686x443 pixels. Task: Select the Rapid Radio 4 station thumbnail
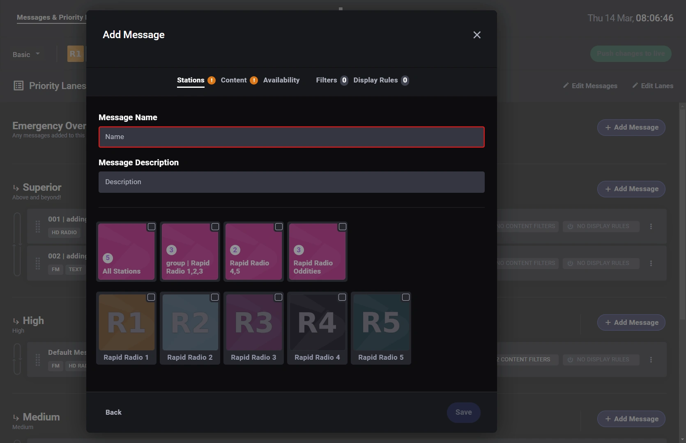click(x=318, y=322)
